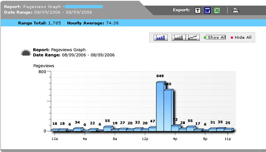Image resolution: width=266 pixels, height=152 pixels.
Task: Click the 12p label on the time axis
Action: pyautogui.click(x=145, y=139)
